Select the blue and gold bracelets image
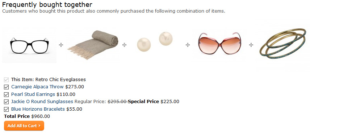 click(x=283, y=45)
